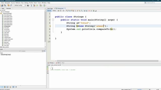Click the main breadcrumb item

point(58,63)
